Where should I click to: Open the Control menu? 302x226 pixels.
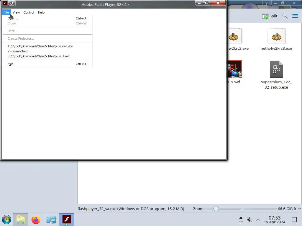coord(29,12)
